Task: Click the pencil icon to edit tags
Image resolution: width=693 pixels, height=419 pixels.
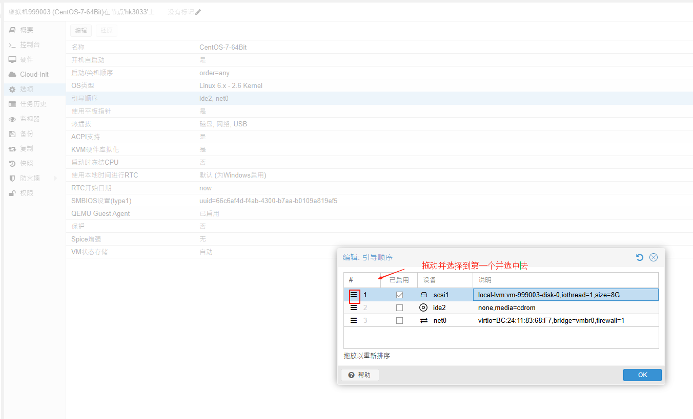Action: 198,12
